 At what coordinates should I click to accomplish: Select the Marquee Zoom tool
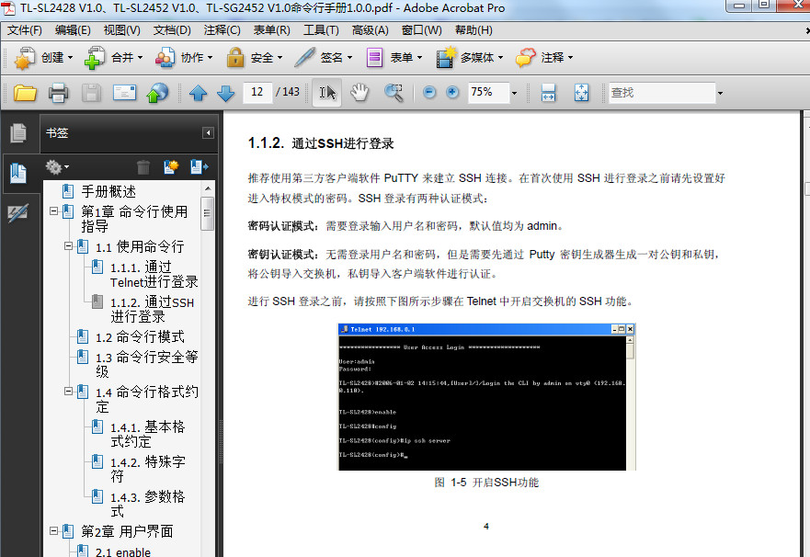[x=394, y=93]
